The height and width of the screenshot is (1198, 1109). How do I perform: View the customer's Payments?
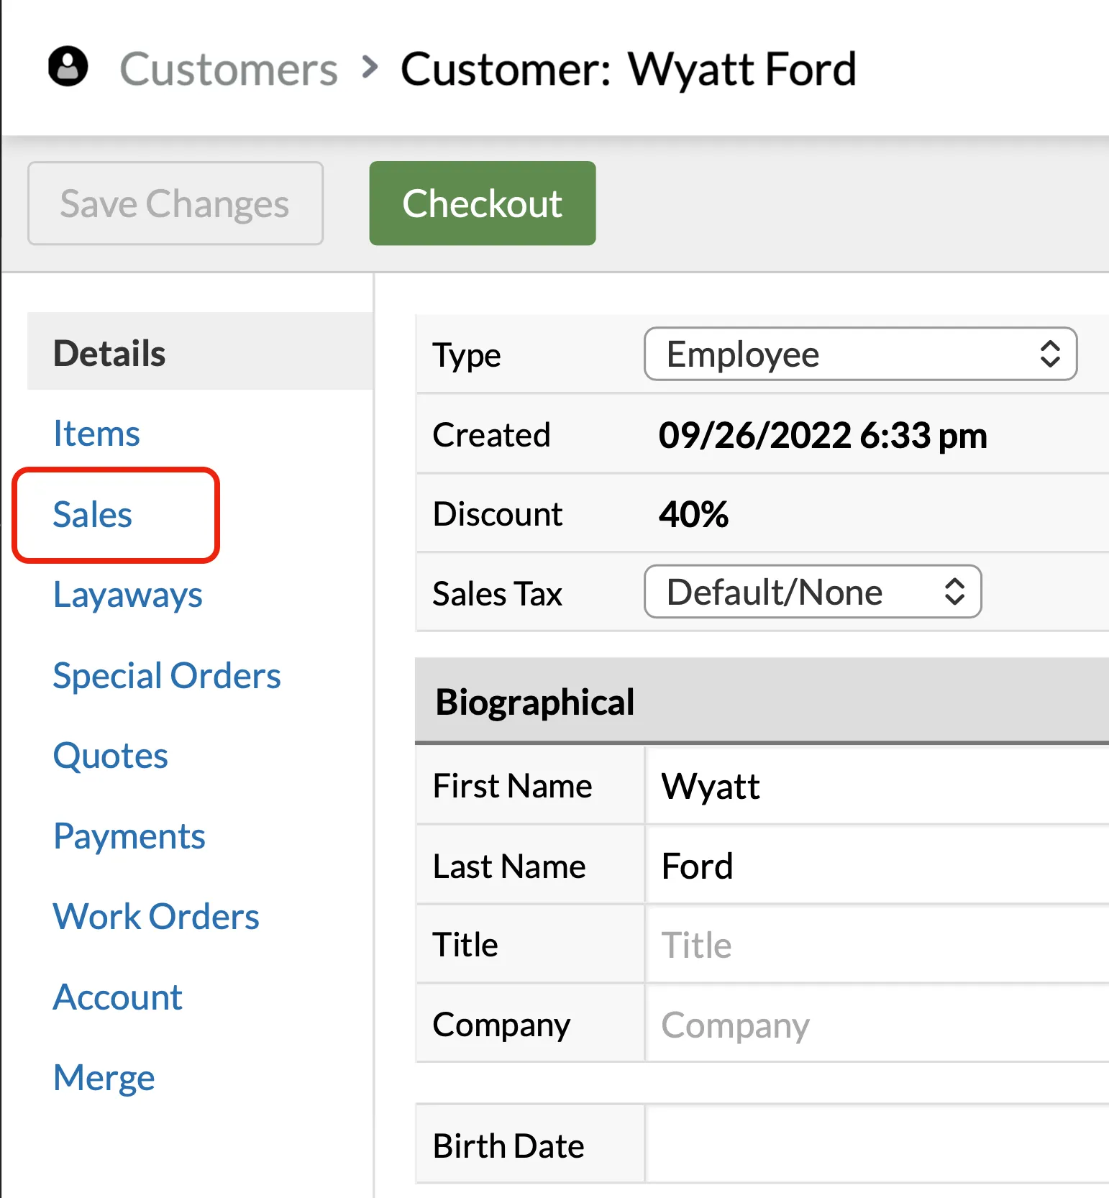pyautogui.click(x=129, y=837)
